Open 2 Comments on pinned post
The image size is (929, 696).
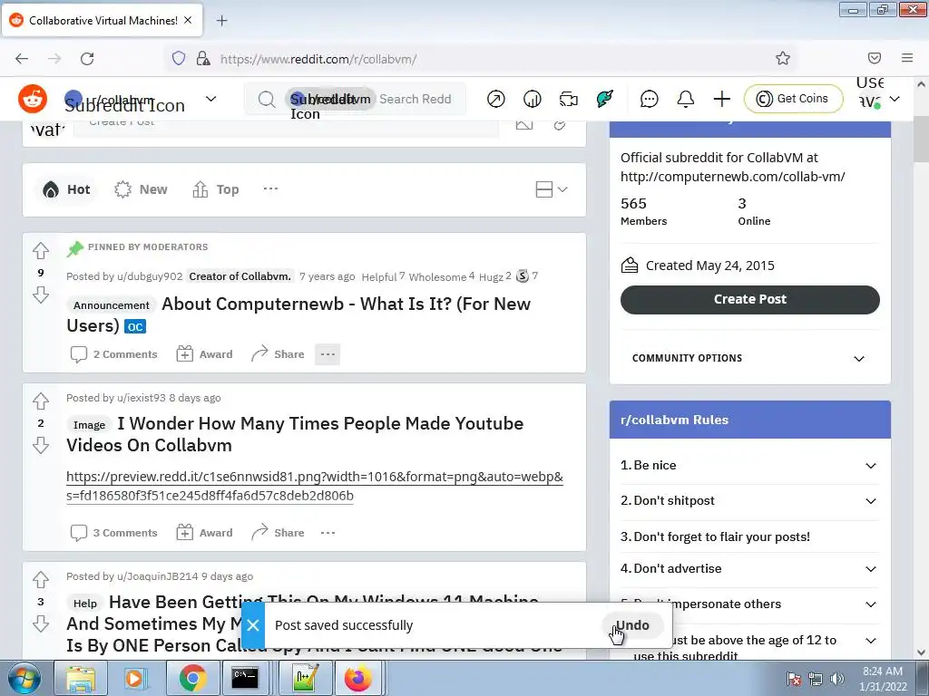[113, 354]
